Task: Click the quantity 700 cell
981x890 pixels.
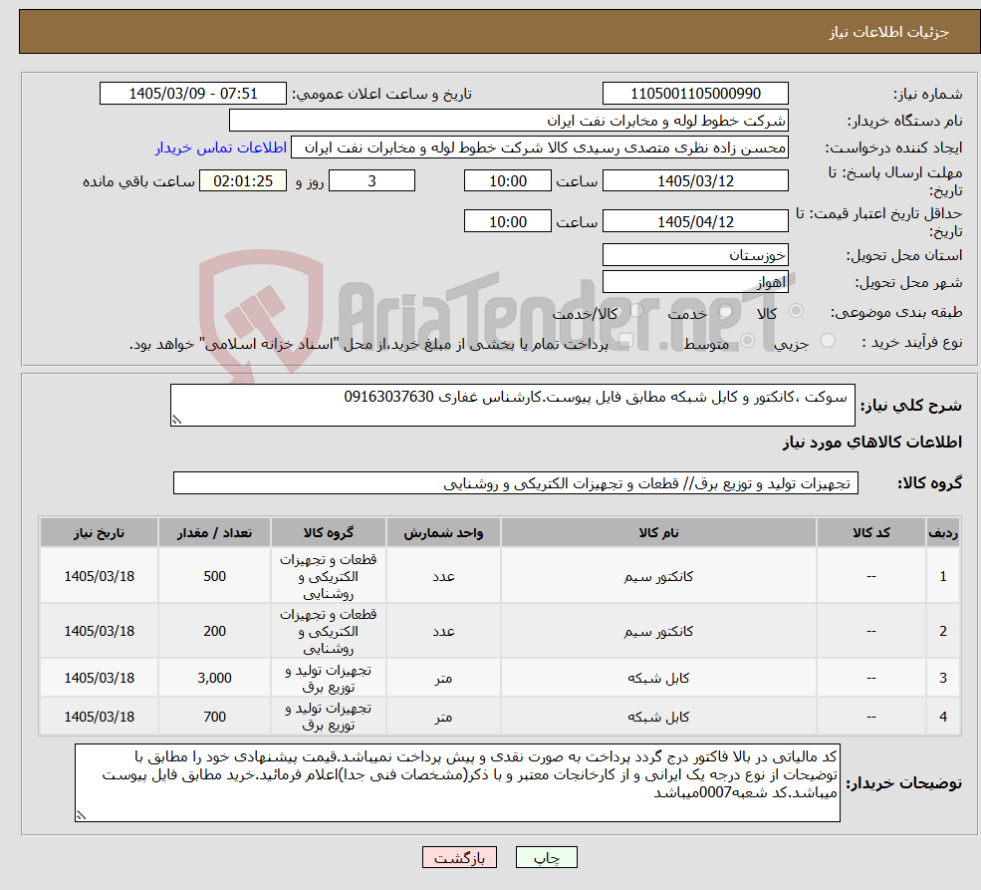Action: click(x=214, y=717)
